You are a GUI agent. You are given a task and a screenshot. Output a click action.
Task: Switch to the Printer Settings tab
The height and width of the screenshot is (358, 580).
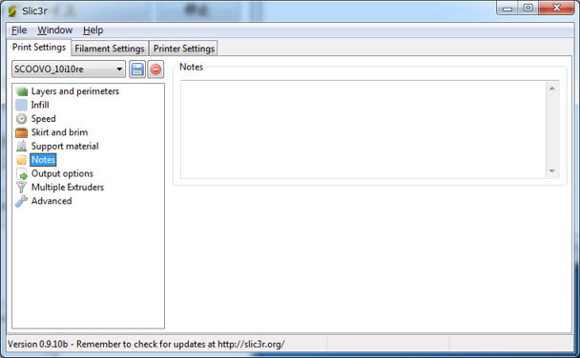click(184, 49)
